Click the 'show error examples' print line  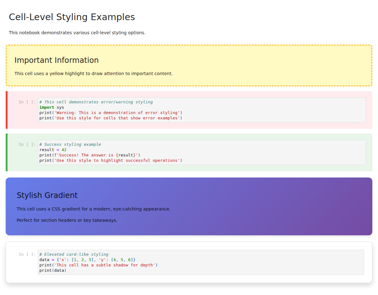coord(111,118)
